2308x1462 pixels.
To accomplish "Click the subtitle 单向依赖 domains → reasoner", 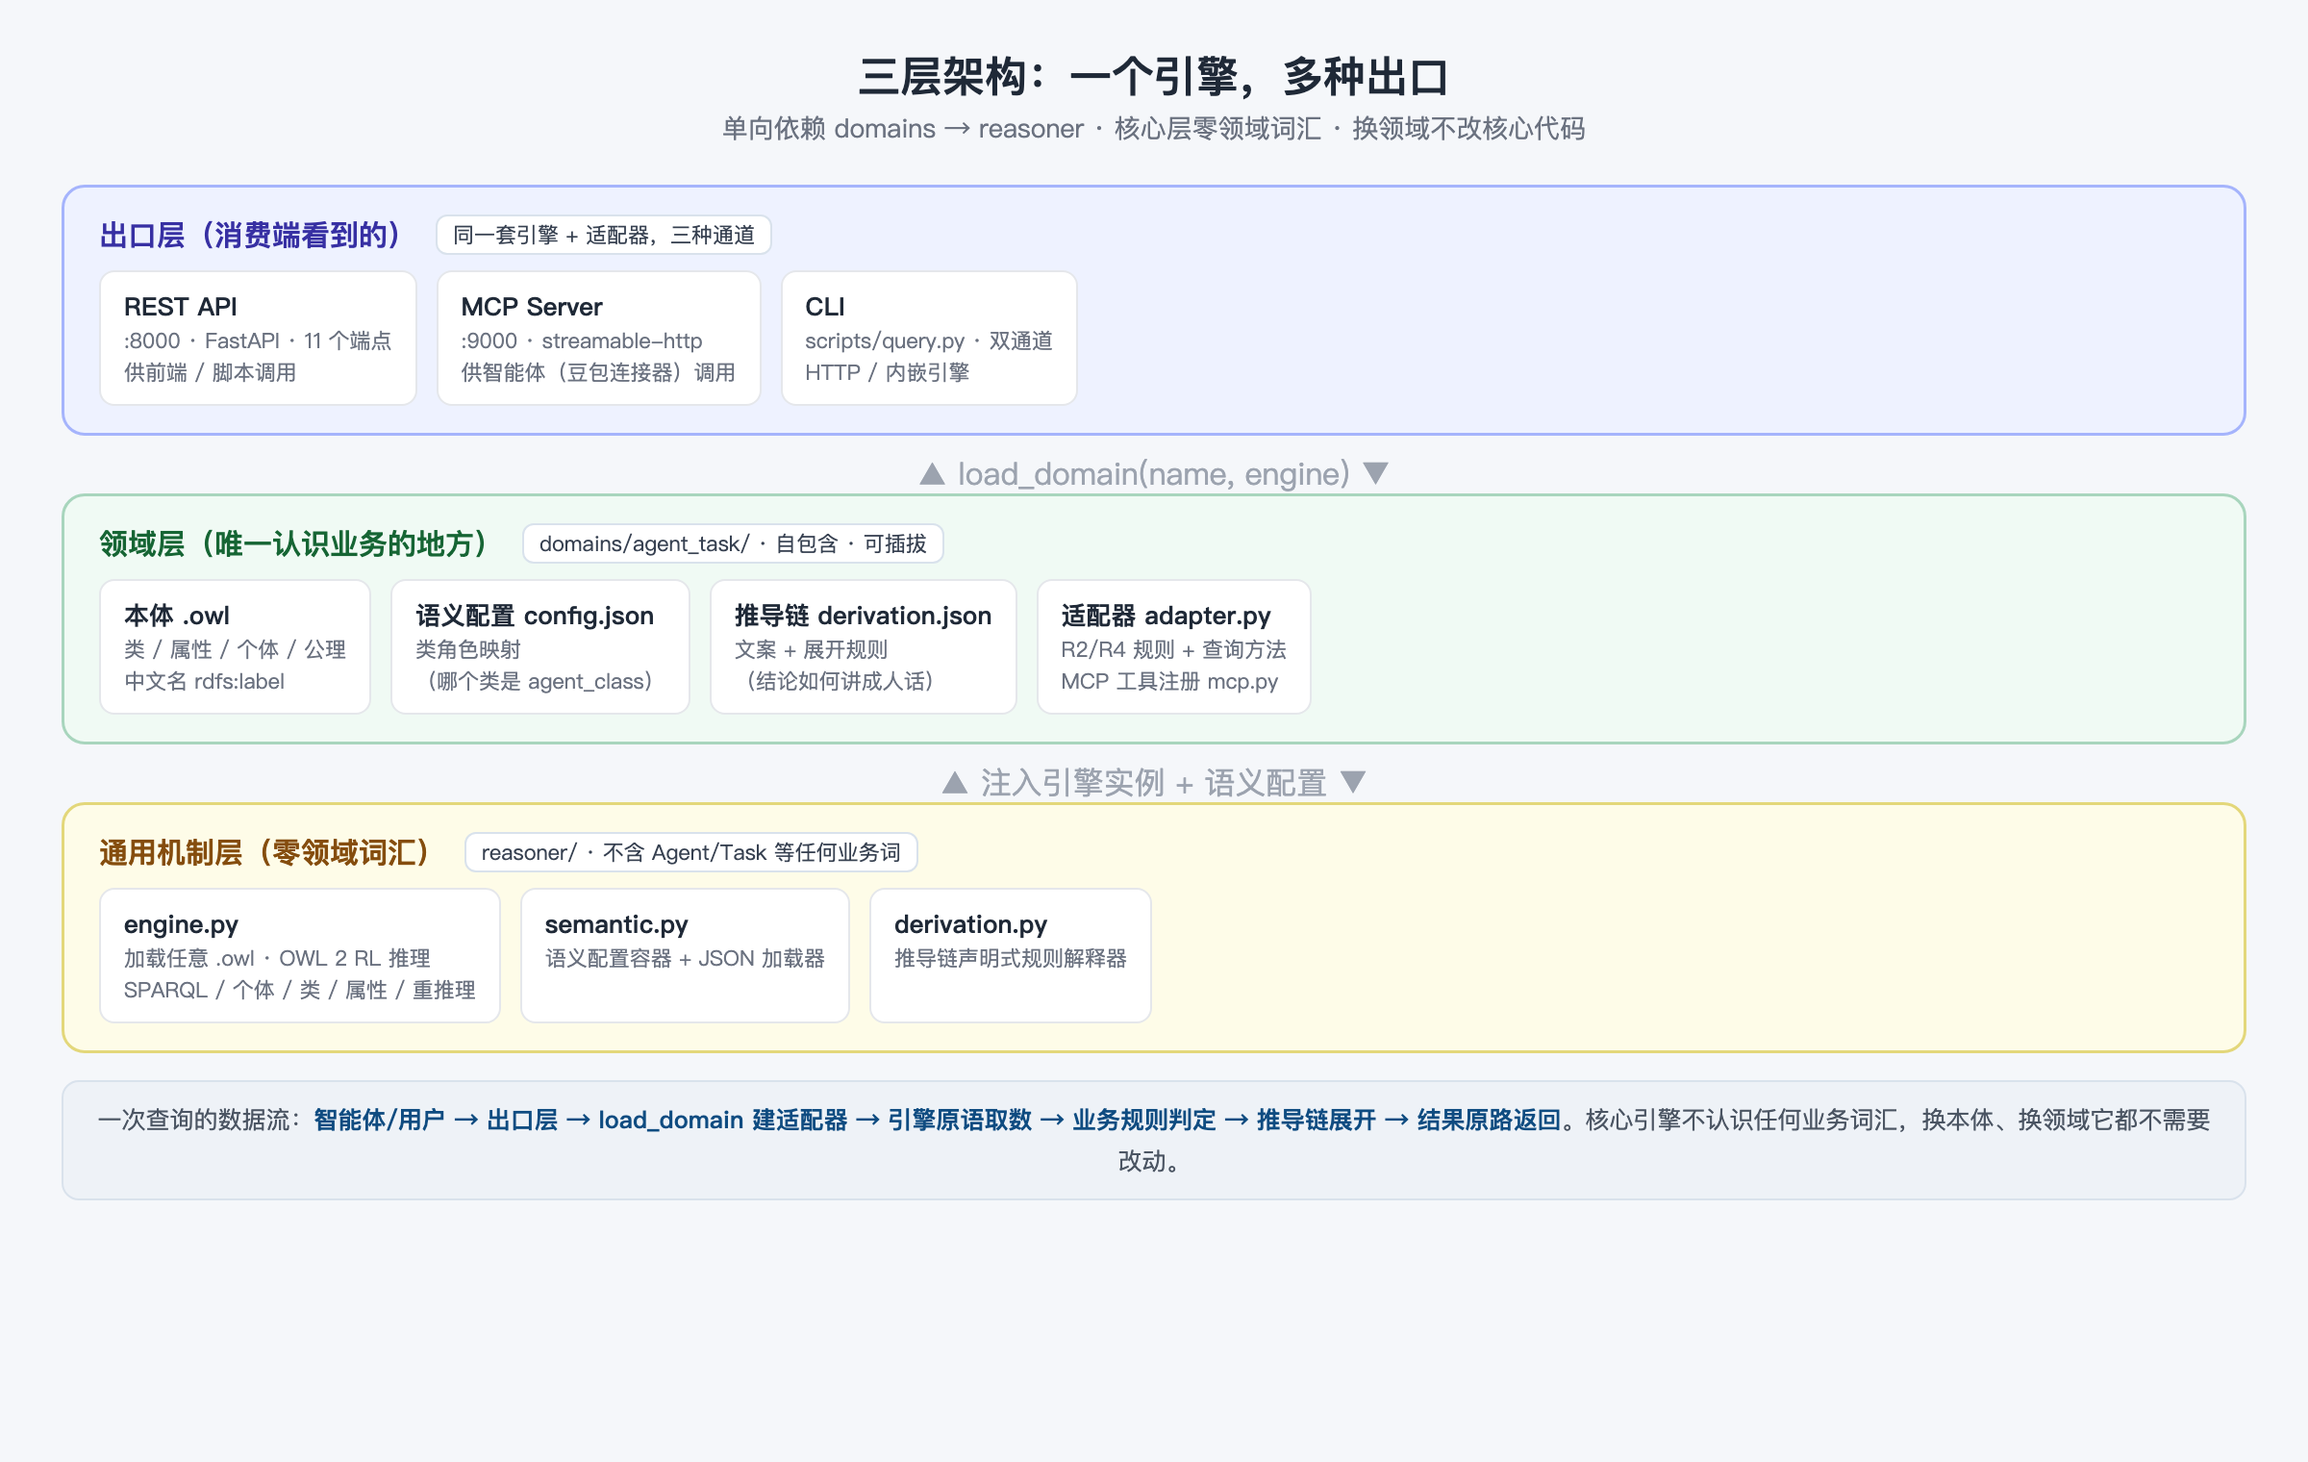I will [x=1154, y=129].
